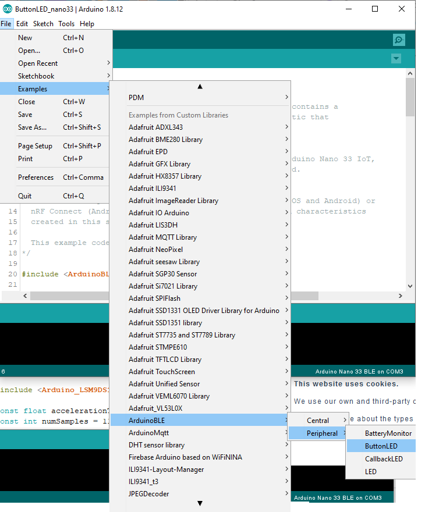The image size is (425, 512).
Task: Expand the Central examples submenu
Action: (319, 421)
